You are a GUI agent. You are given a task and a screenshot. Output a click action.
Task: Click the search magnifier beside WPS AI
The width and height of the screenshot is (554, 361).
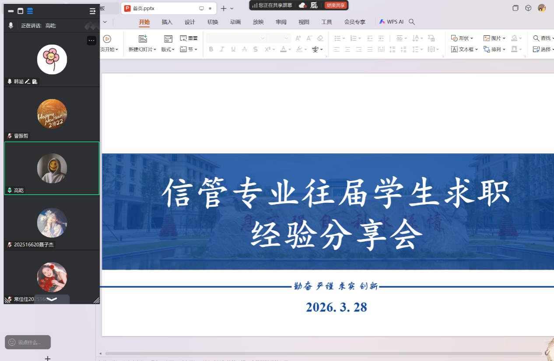[412, 22]
